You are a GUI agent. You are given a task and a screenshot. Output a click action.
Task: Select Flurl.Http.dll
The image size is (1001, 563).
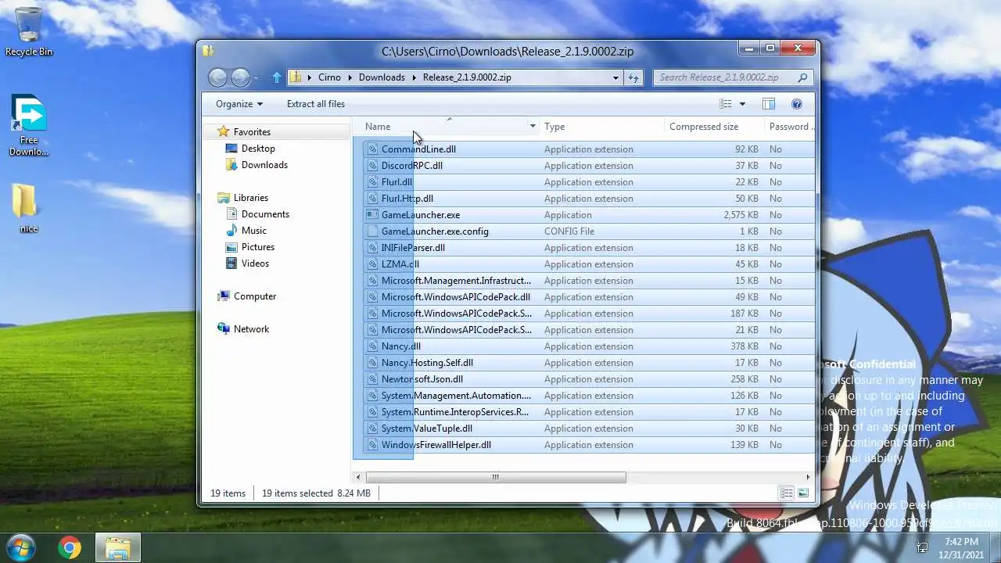point(407,199)
